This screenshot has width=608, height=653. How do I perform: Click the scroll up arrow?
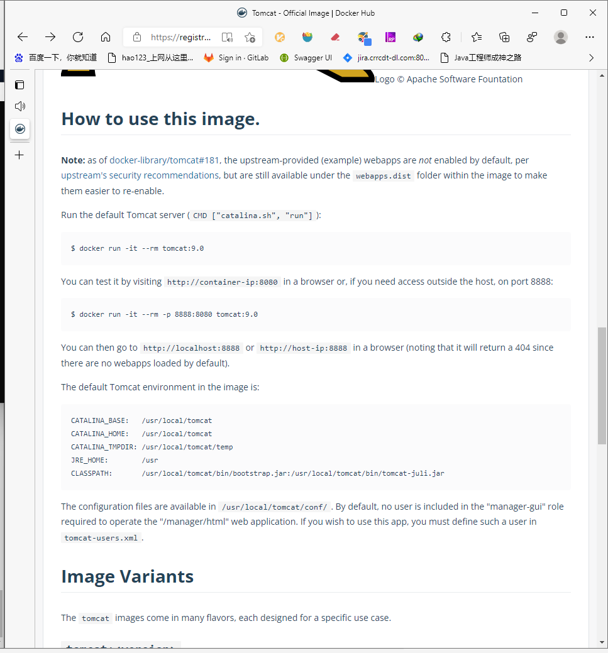pos(602,76)
